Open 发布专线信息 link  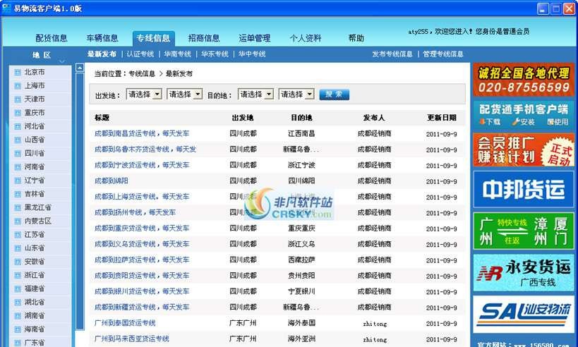pyautogui.click(x=392, y=54)
